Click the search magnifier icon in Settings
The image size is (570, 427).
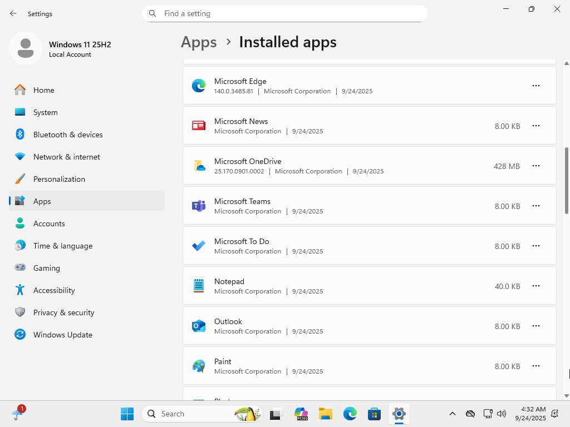(153, 13)
